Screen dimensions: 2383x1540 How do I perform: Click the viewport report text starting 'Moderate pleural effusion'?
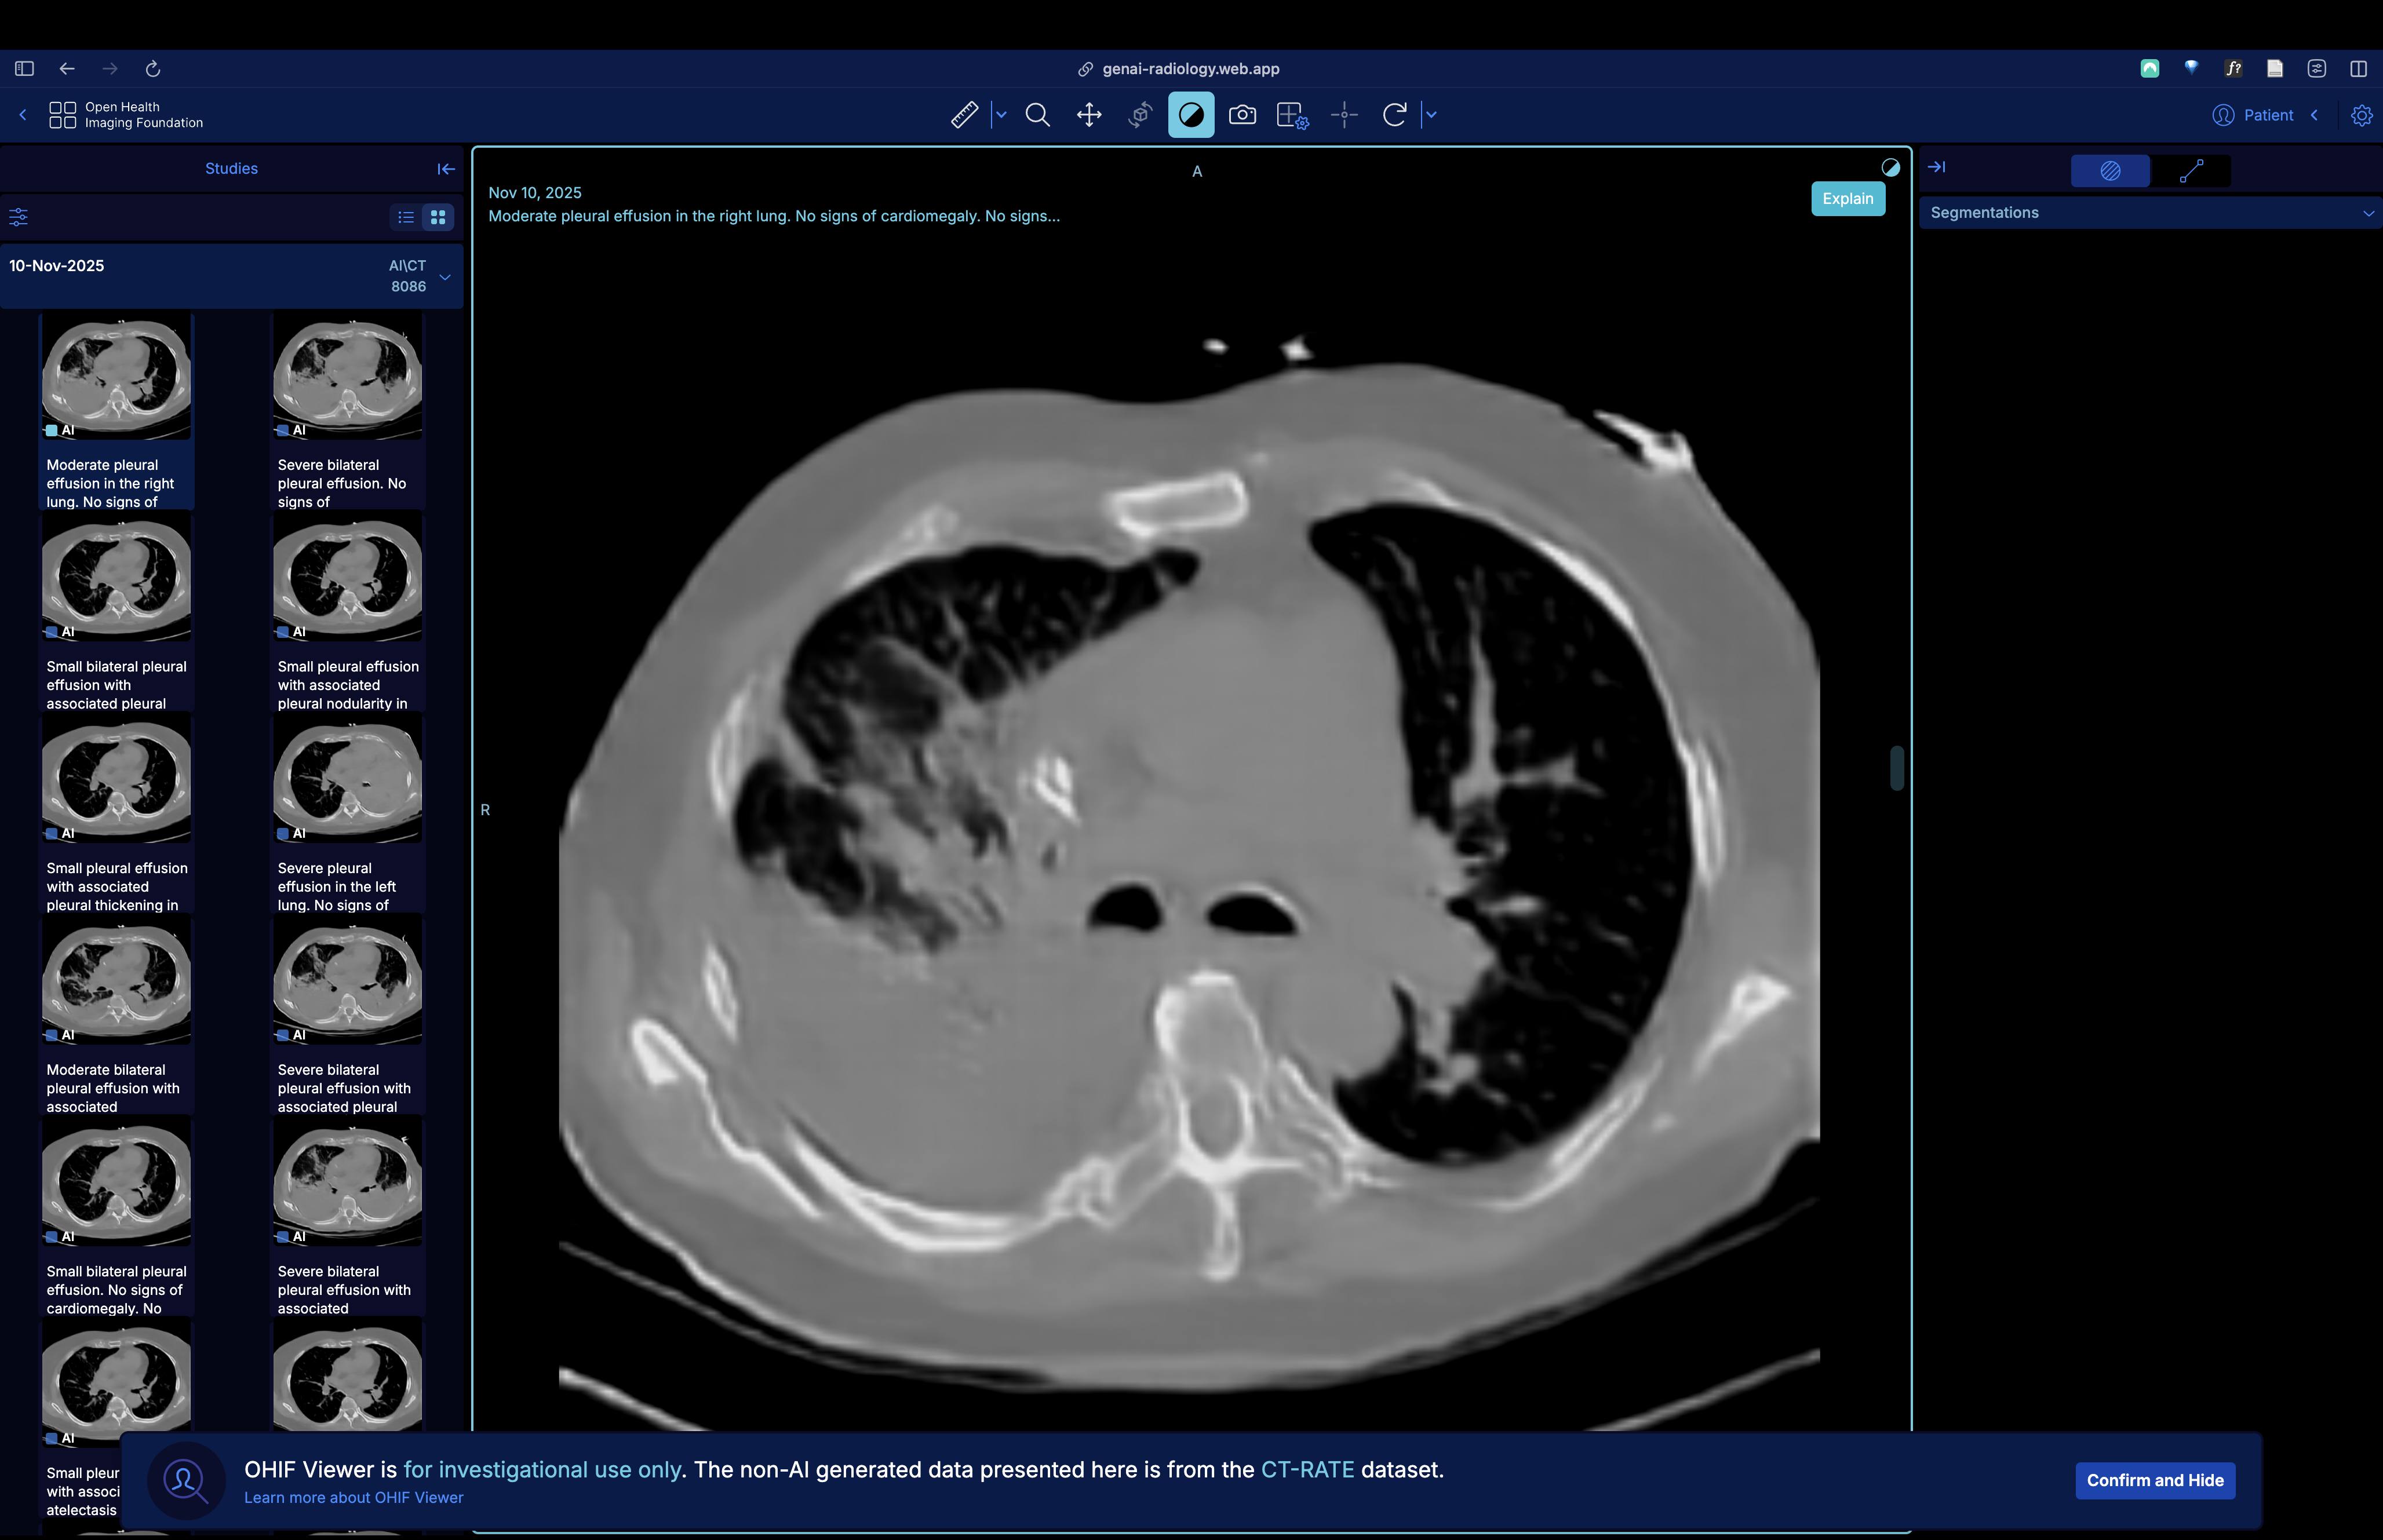[774, 216]
